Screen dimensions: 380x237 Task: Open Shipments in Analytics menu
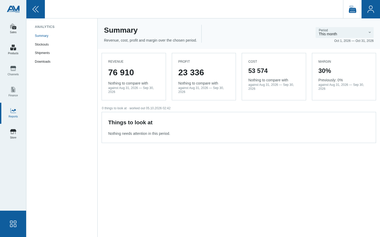coord(42,53)
